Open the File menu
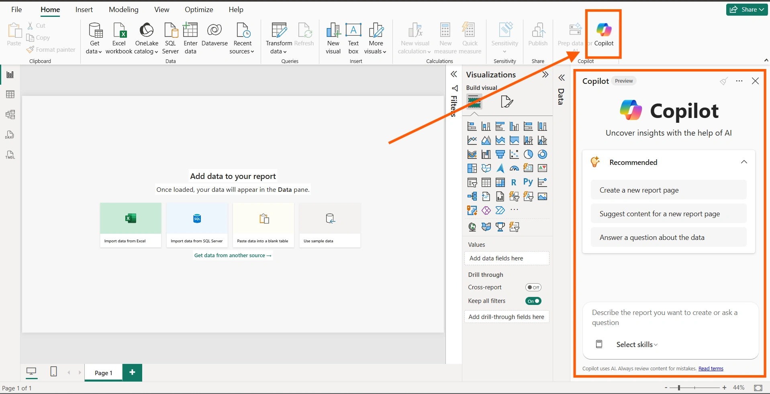This screenshot has height=394, width=770. 16,10
